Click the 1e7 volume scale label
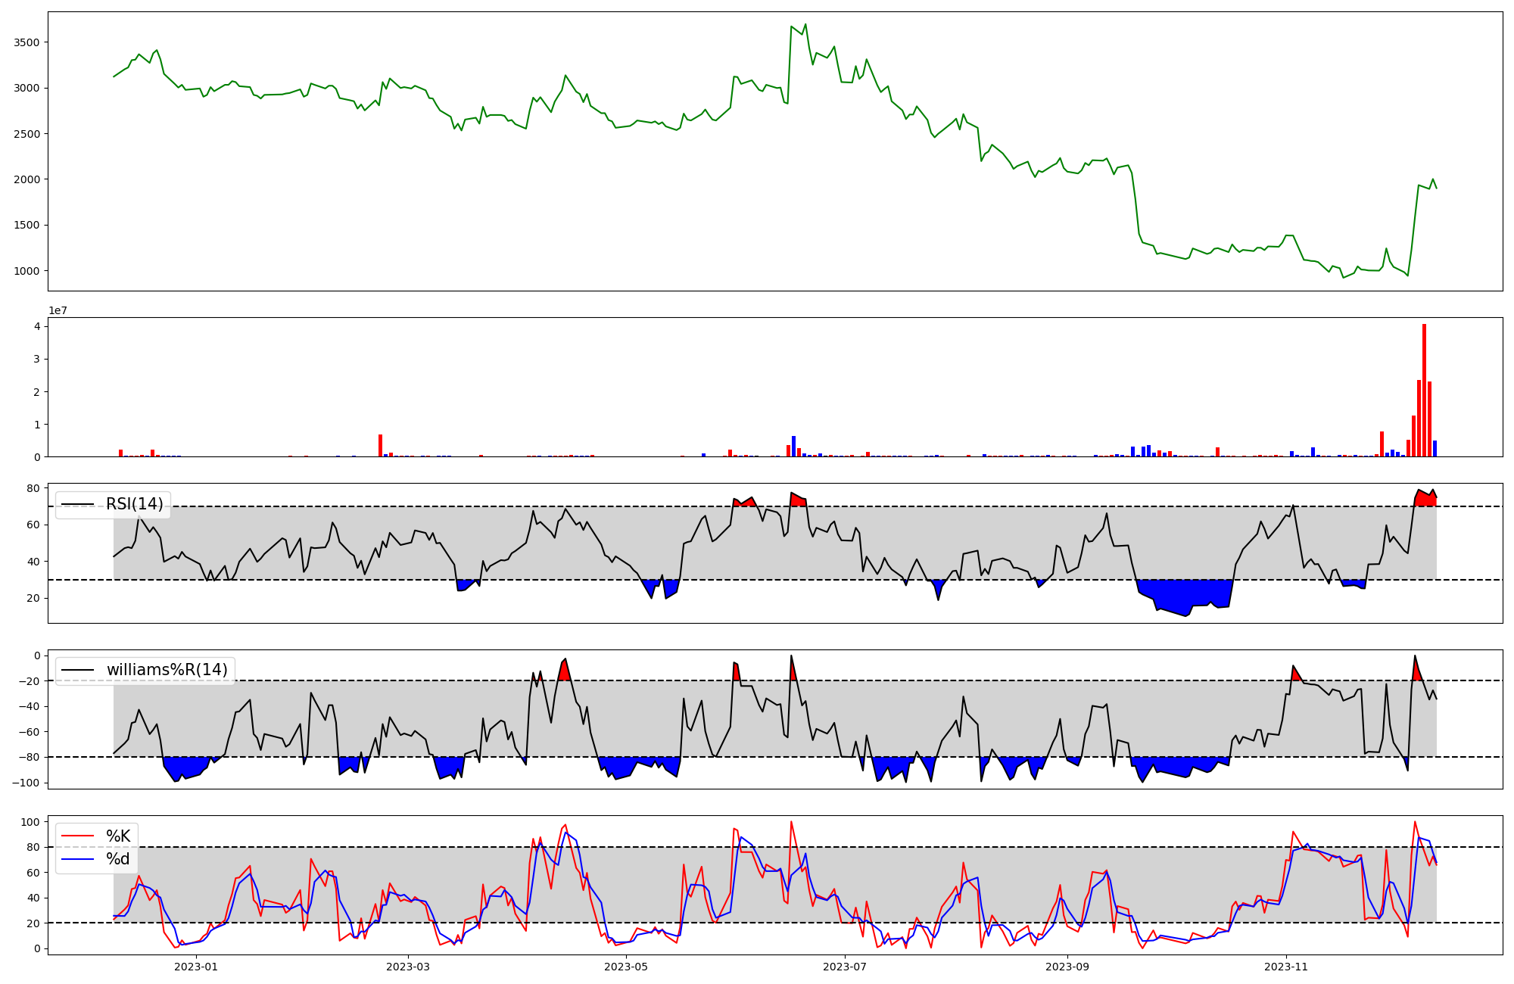The height and width of the screenshot is (984, 1514). [x=58, y=311]
